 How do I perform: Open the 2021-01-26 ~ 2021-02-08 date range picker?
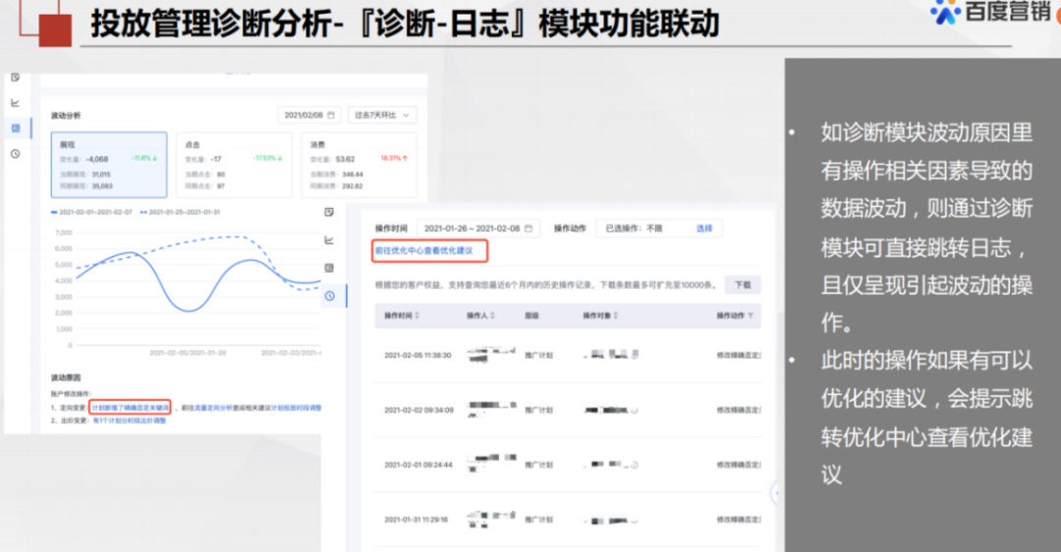(x=478, y=228)
